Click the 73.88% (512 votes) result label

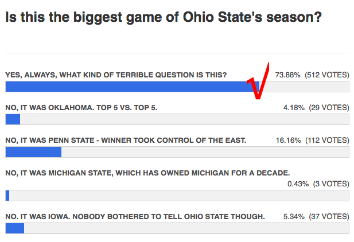click(312, 75)
